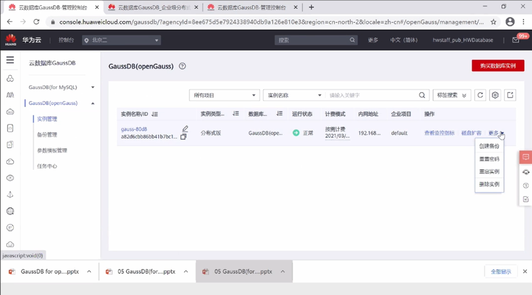Image resolution: width=532 pixels, height=295 pixels.
Task: Click the second service icon in the left rail
Action: (x=10, y=95)
